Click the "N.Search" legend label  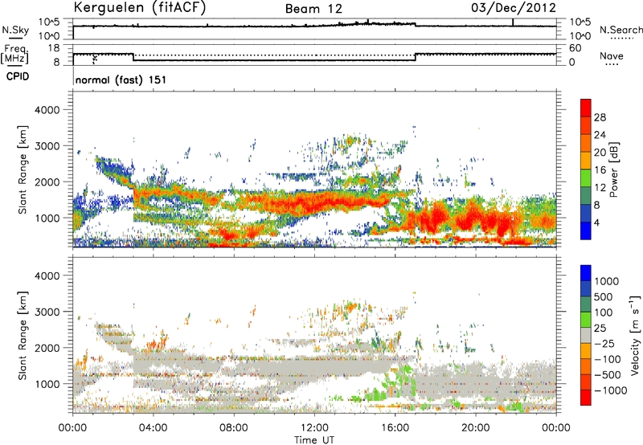click(620, 30)
